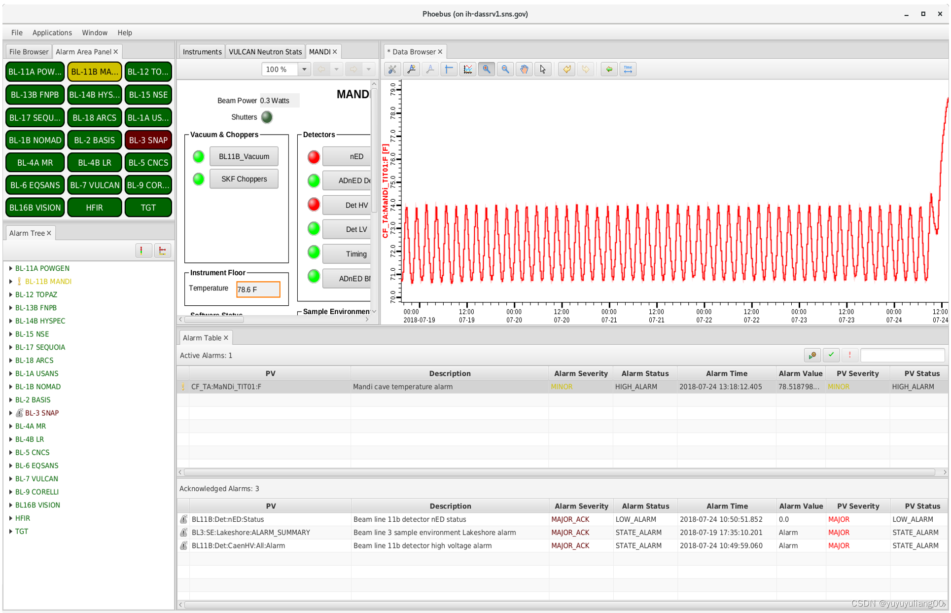Image resolution: width=951 pixels, height=613 pixels.
Task: Click the alarm configuration gear icon
Action: pos(812,355)
